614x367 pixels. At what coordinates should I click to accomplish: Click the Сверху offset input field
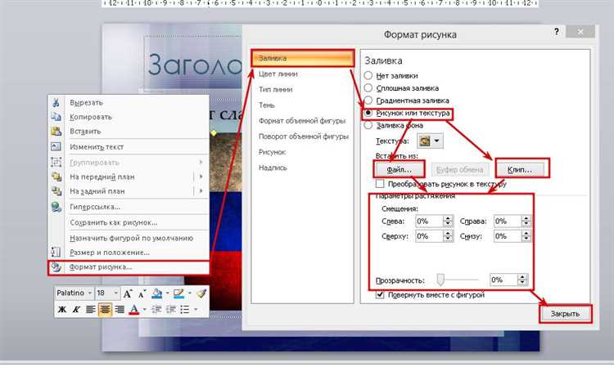(429, 236)
